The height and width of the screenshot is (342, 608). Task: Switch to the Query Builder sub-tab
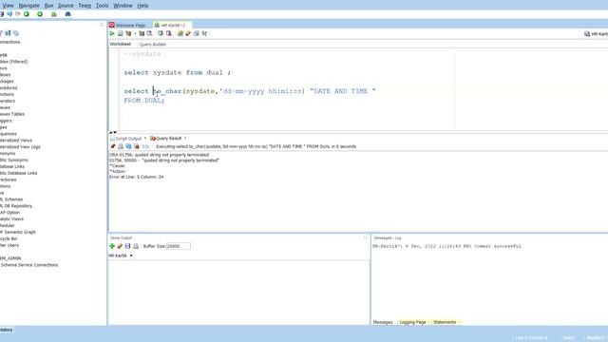point(153,45)
